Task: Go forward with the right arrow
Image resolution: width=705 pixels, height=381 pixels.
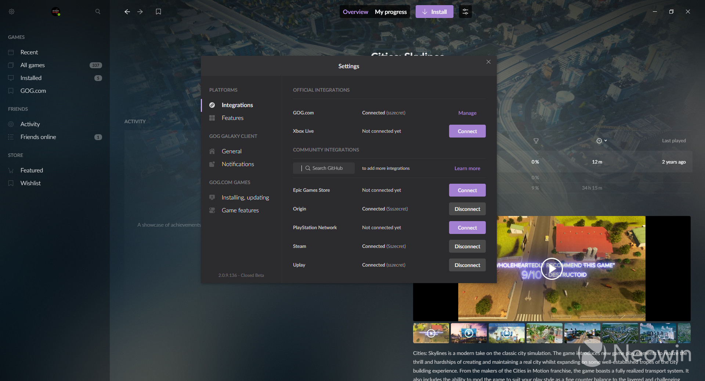Action: point(140,12)
